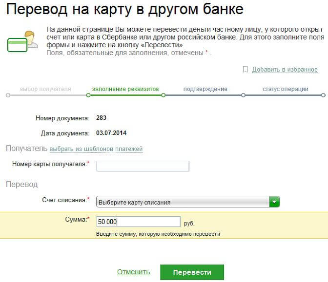Open выбрать из шаблонов платежей link

(96, 149)
